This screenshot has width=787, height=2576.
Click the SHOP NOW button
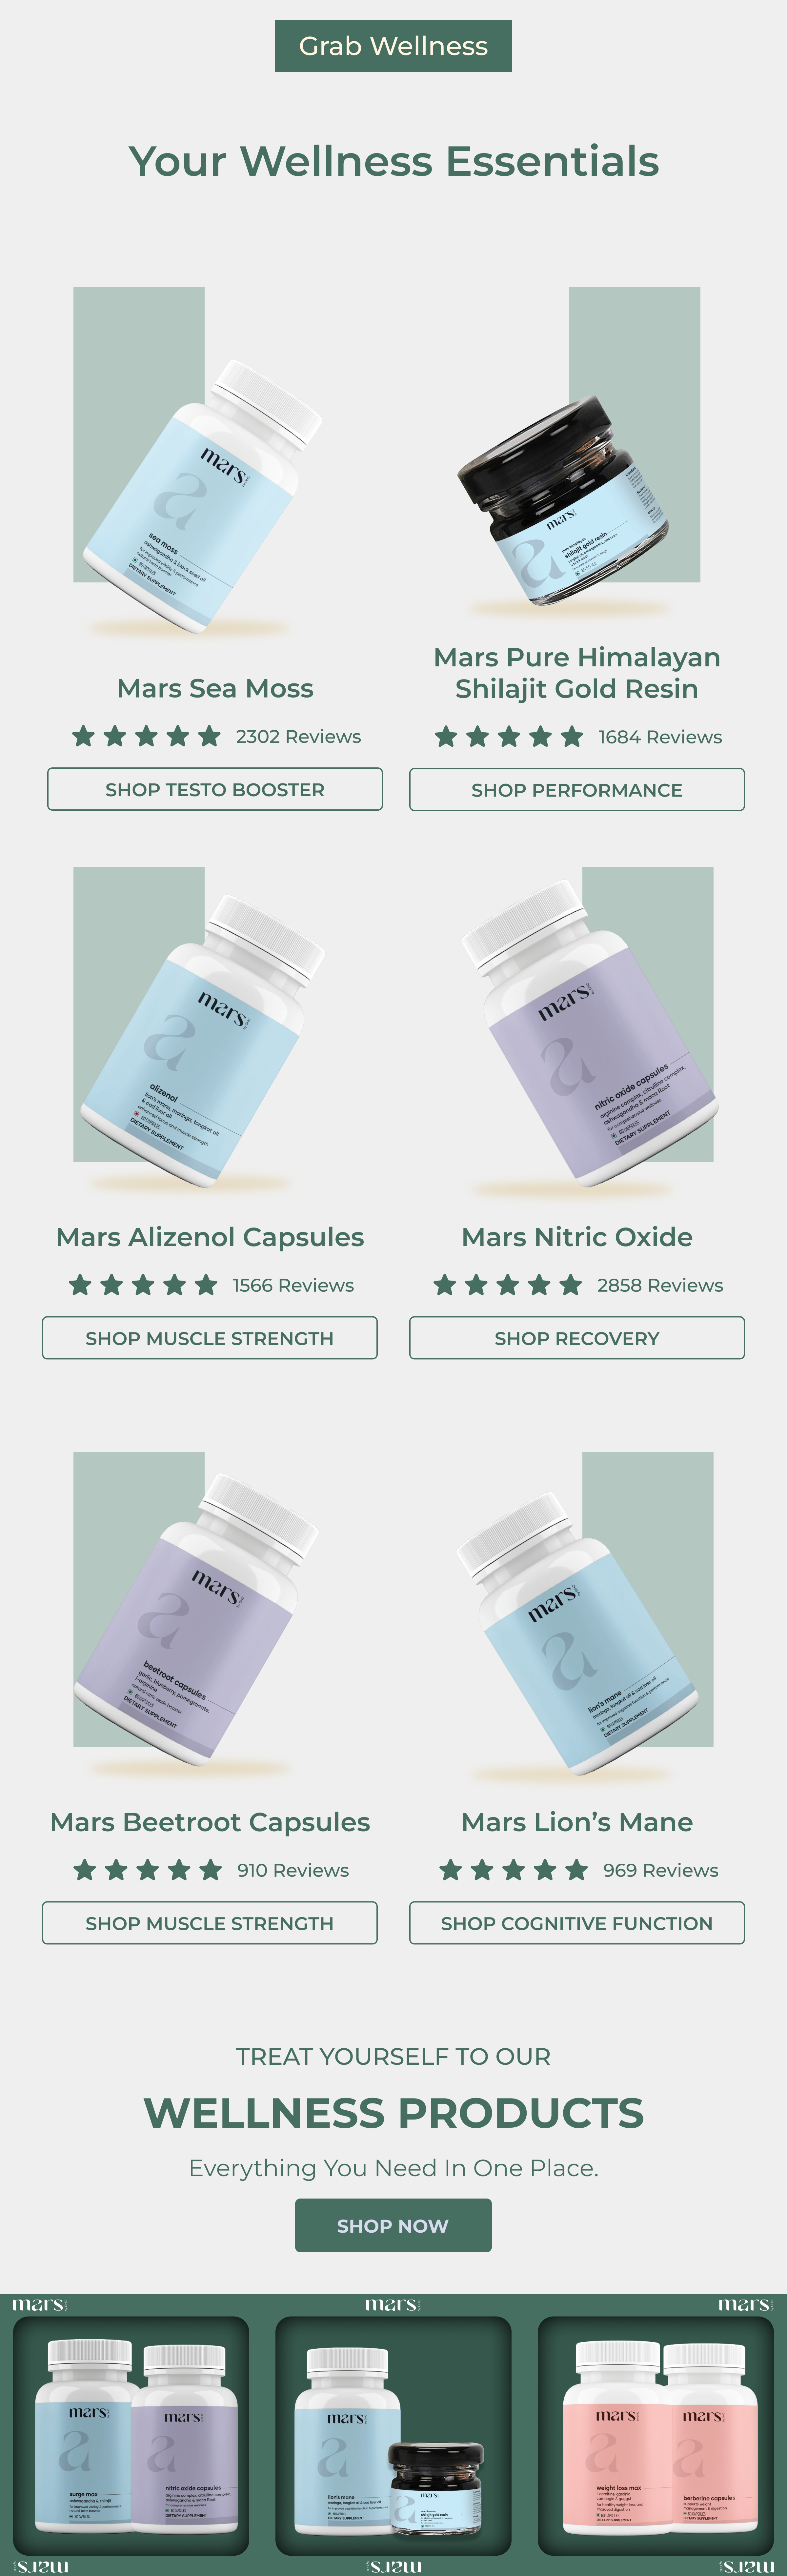(x=393, y=2225)
